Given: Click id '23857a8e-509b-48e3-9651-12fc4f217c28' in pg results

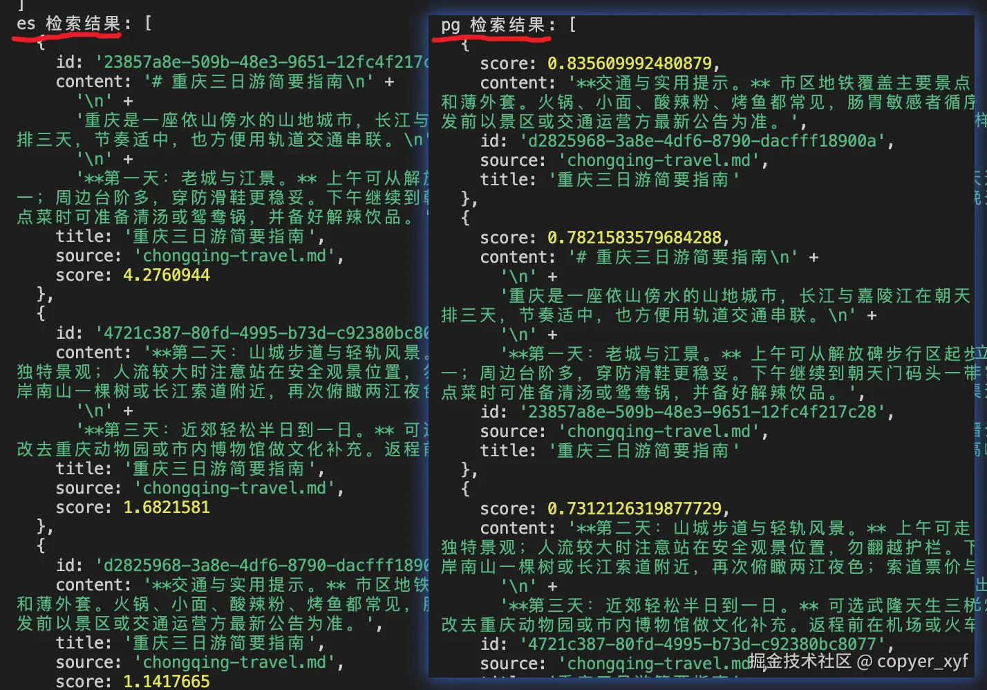Looking at the screenshot, I should click(x=703, y=412).
